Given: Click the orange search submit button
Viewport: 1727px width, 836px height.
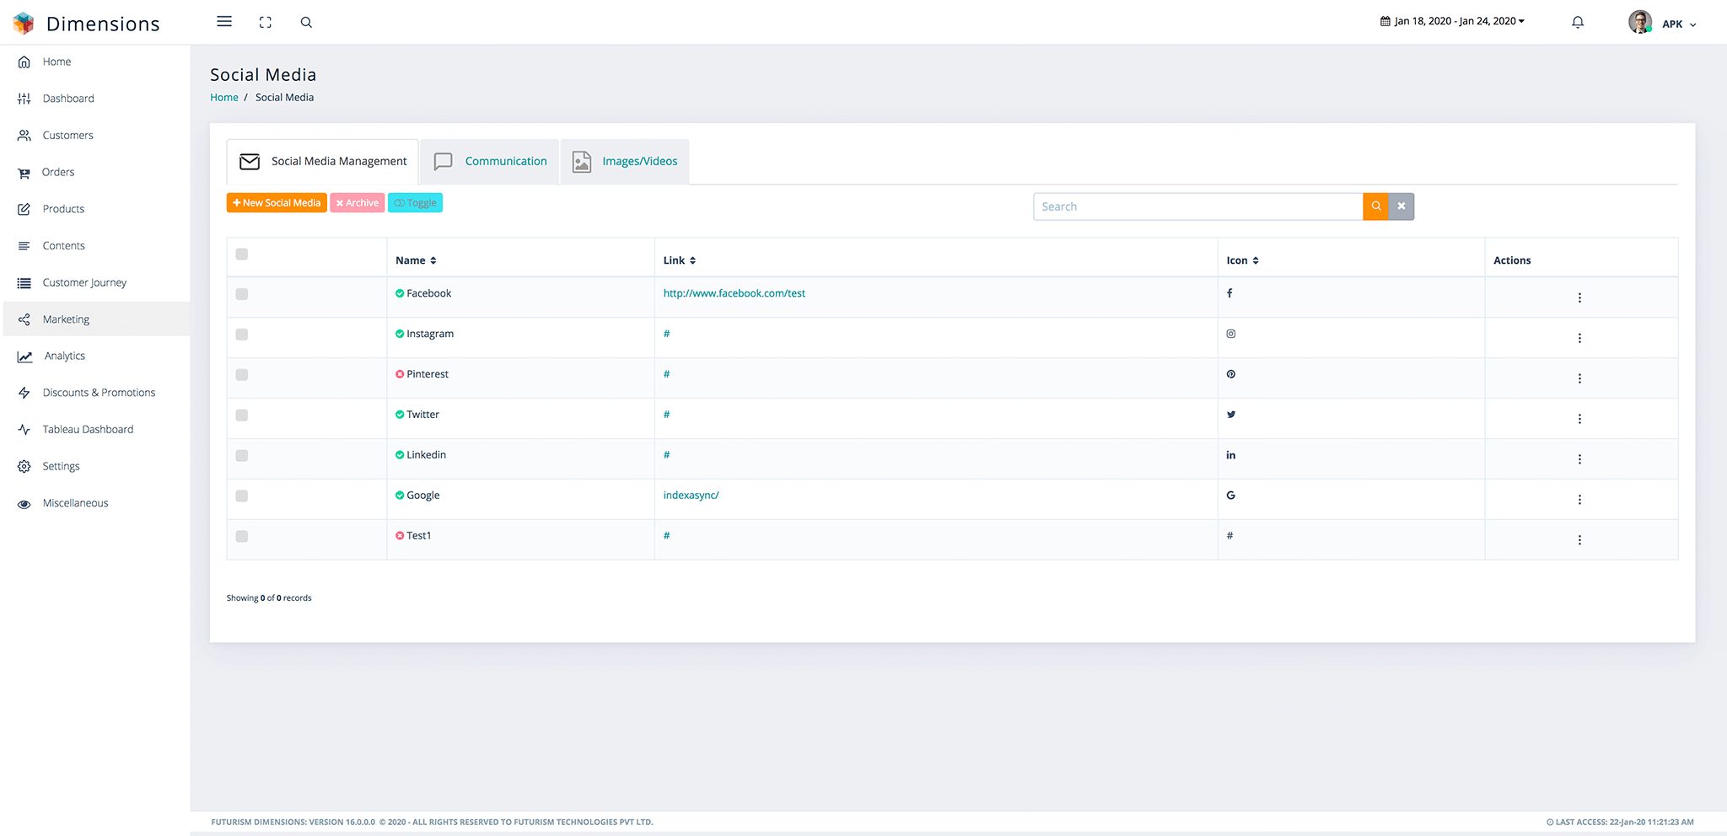Looking at the screenshot, I should pos(1375,206).
